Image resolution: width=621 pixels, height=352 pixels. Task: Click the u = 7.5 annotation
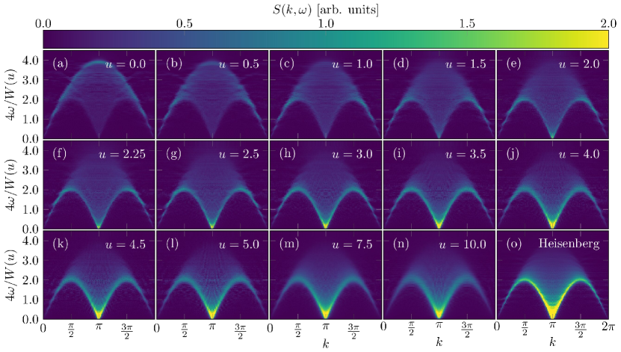[352, 244]
